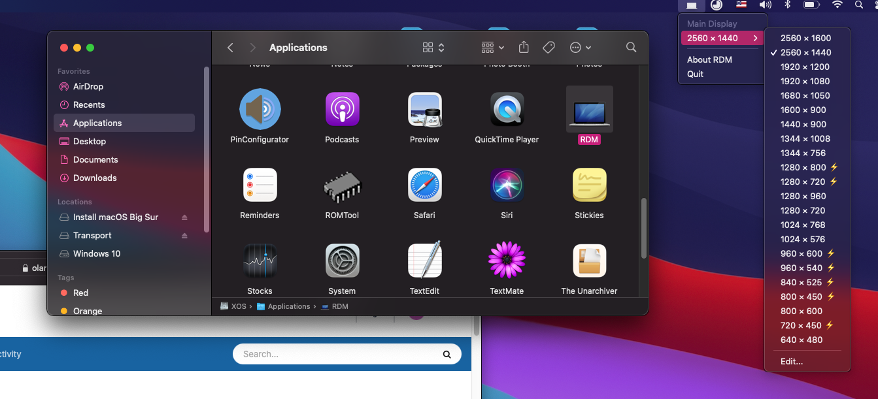
Task: Switch to 1920 × 1080 resolution
Action: [x=805, y=81]
